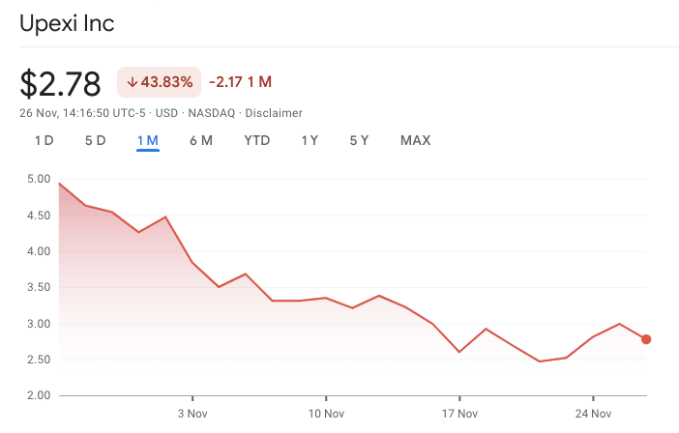Click the red current-price dot on chart
Viewport: 679px width, 433px height.
click(x=646, y=339)
